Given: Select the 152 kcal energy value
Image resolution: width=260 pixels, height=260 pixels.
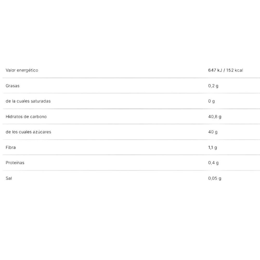Looking at the screenshot, I should tap(234, 70).
